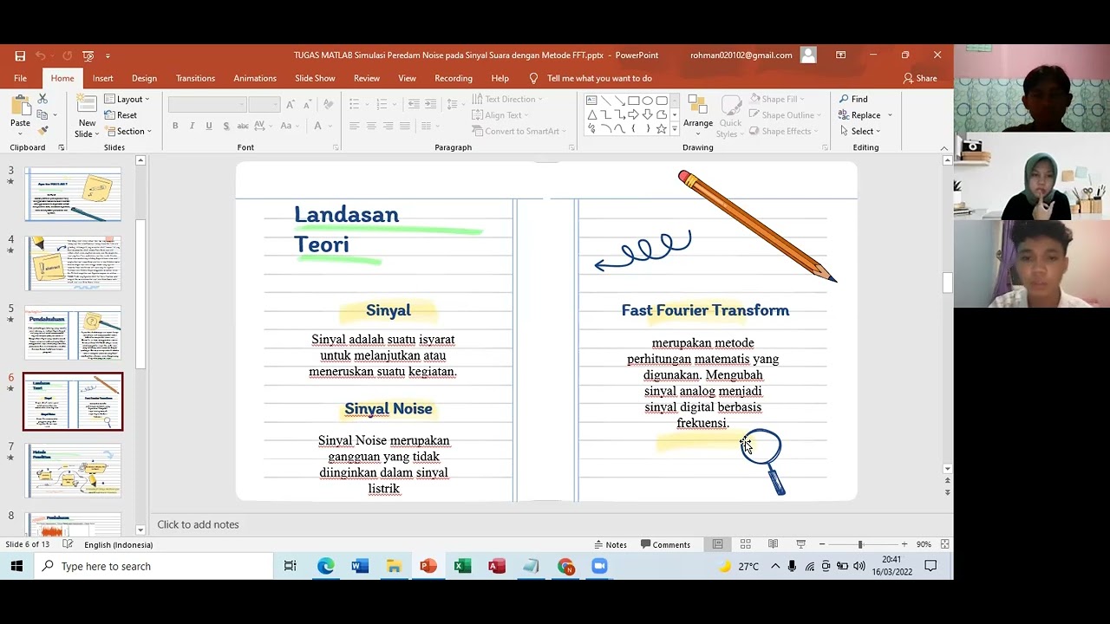Toggle Underline formatting
Image resolution: width=1110 pixels, height=624 pixels.
209,126
